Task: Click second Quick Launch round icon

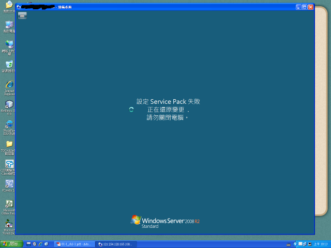Action: [35, 244]
